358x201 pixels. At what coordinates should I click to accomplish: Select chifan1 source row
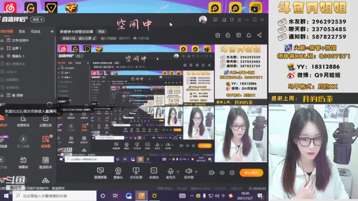point(27,72)
